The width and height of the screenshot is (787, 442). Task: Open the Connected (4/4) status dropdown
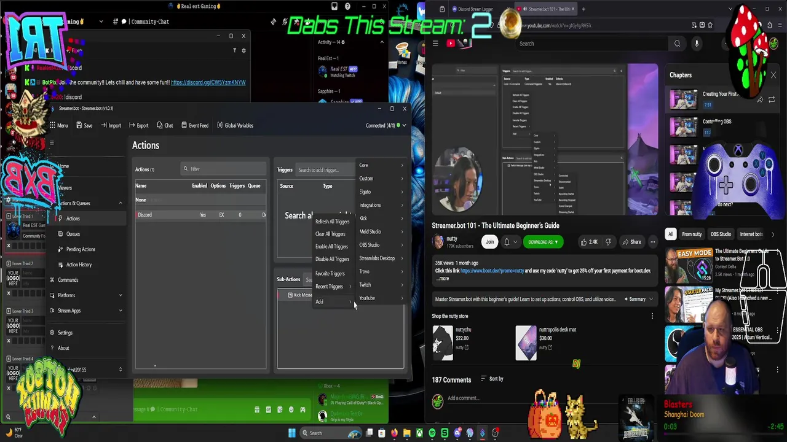point(386,125)
